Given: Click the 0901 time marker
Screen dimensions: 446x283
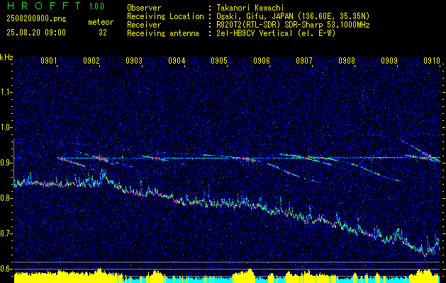Looking at the screenshot, I should 49,60.
